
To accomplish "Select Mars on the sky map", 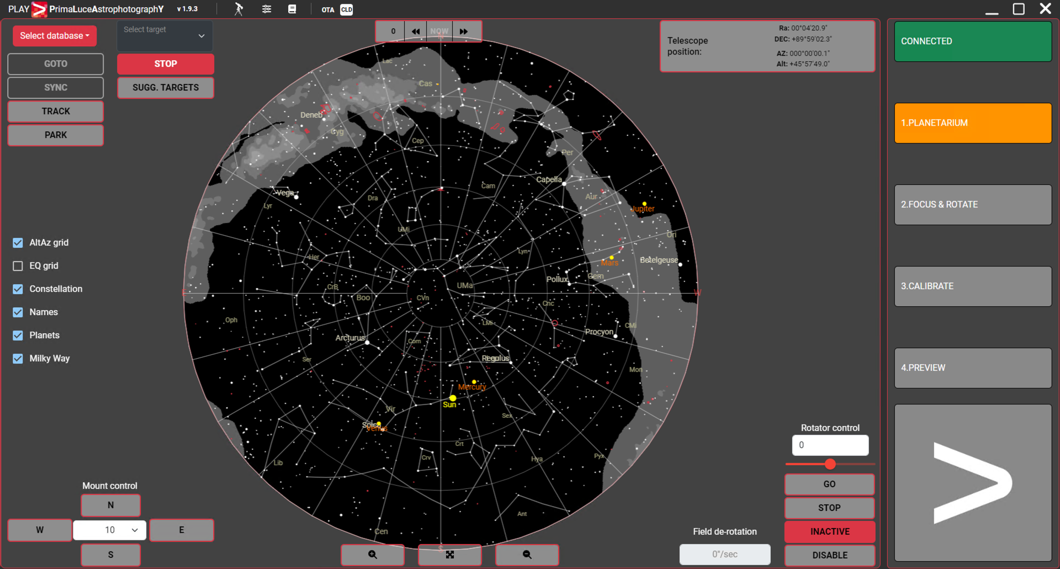I will 612,258.
